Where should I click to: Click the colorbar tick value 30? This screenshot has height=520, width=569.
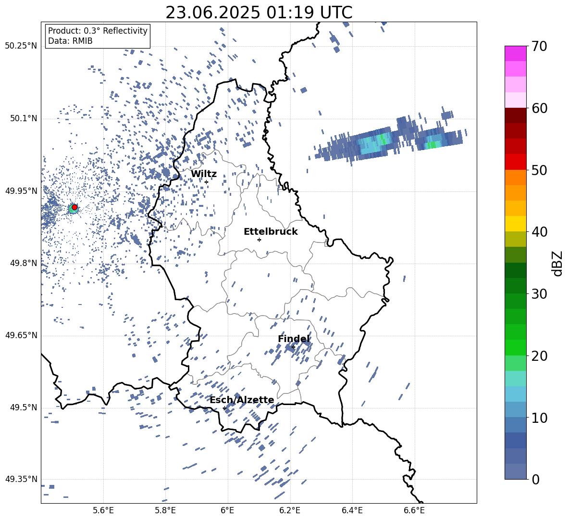click(539, 294)
